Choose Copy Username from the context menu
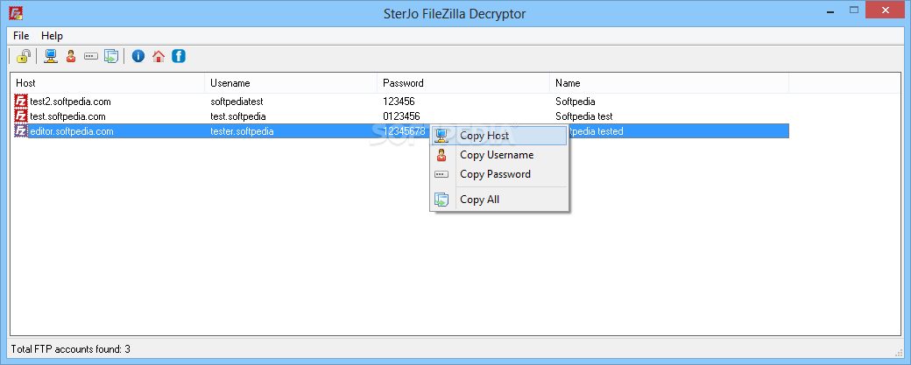 [x=499, y=155]
